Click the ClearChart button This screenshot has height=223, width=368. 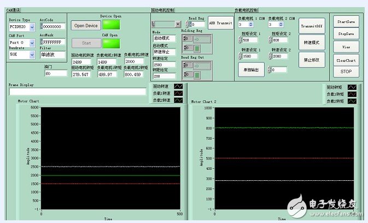point(346,61)
